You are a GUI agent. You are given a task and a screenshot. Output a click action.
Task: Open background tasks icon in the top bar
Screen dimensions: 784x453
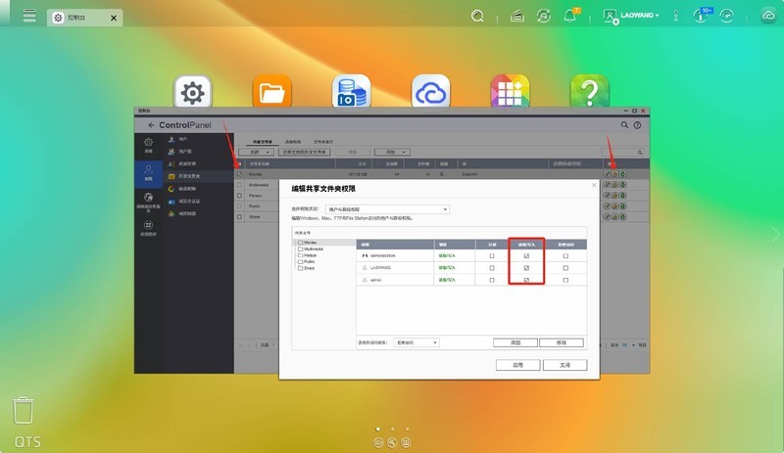[x=517, y=16]
